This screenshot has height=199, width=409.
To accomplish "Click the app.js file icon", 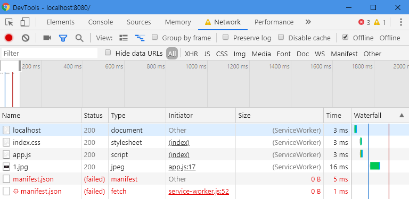I will pyautogui.click(x=6, y=154).
